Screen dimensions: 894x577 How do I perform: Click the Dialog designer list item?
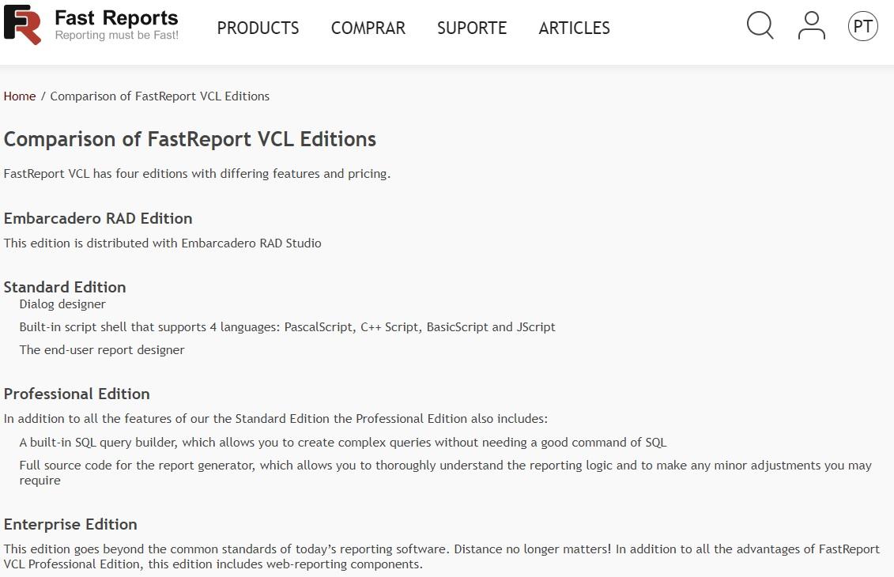click(62, 304)
